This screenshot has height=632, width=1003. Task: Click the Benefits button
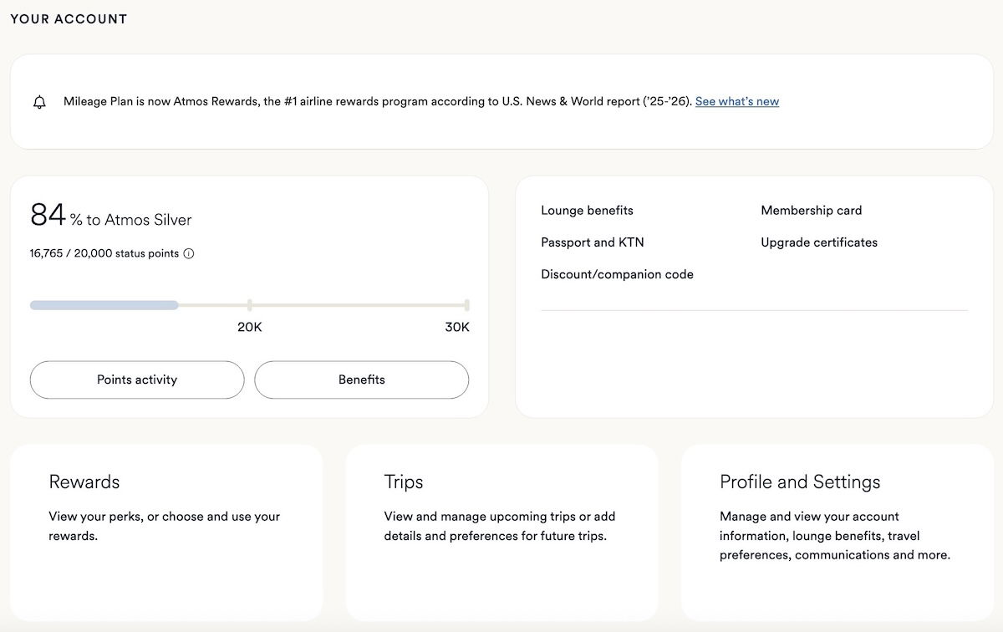pyautogui.click(x=361, y=380)
